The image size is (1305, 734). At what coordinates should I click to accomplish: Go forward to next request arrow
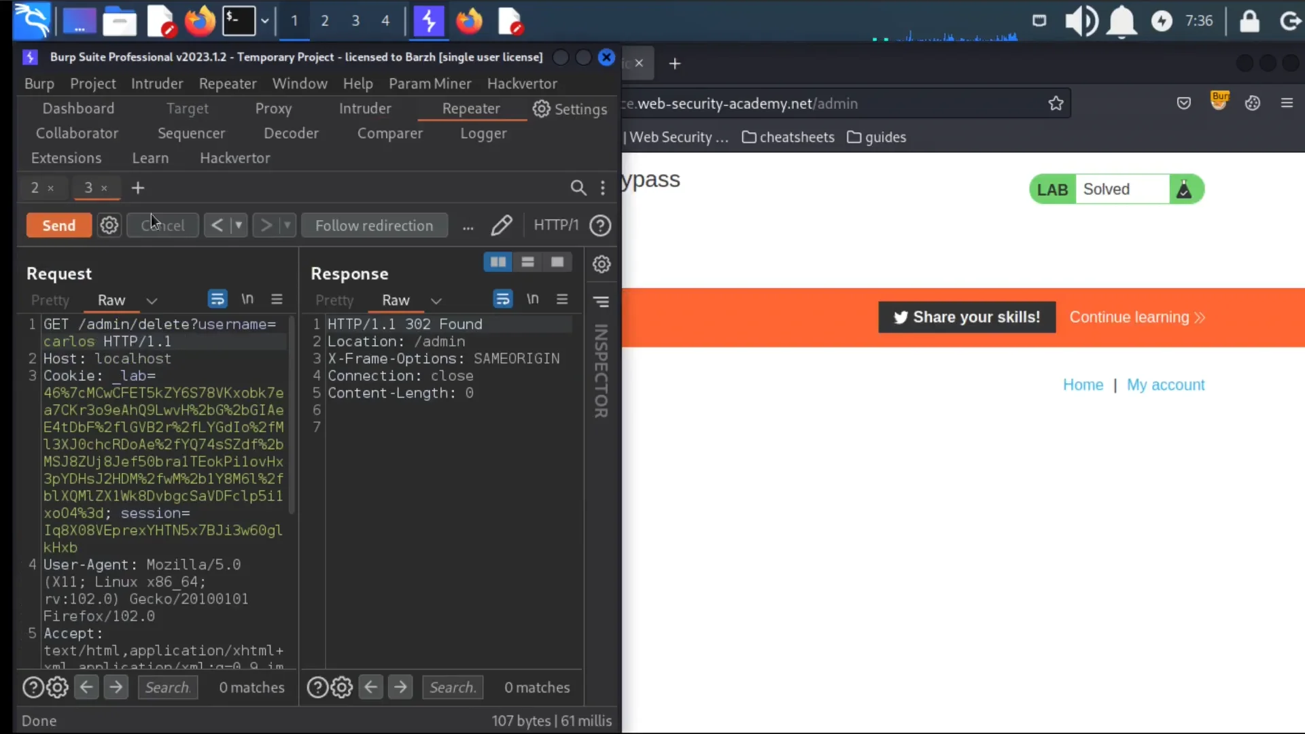tap(266, 226)
